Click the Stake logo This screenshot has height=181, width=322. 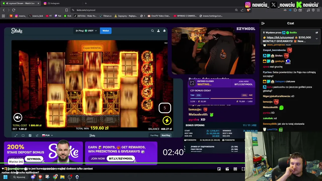[x=17, y=31]
